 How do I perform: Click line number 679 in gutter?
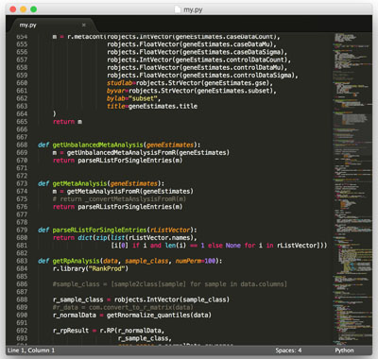click(22, 230)
